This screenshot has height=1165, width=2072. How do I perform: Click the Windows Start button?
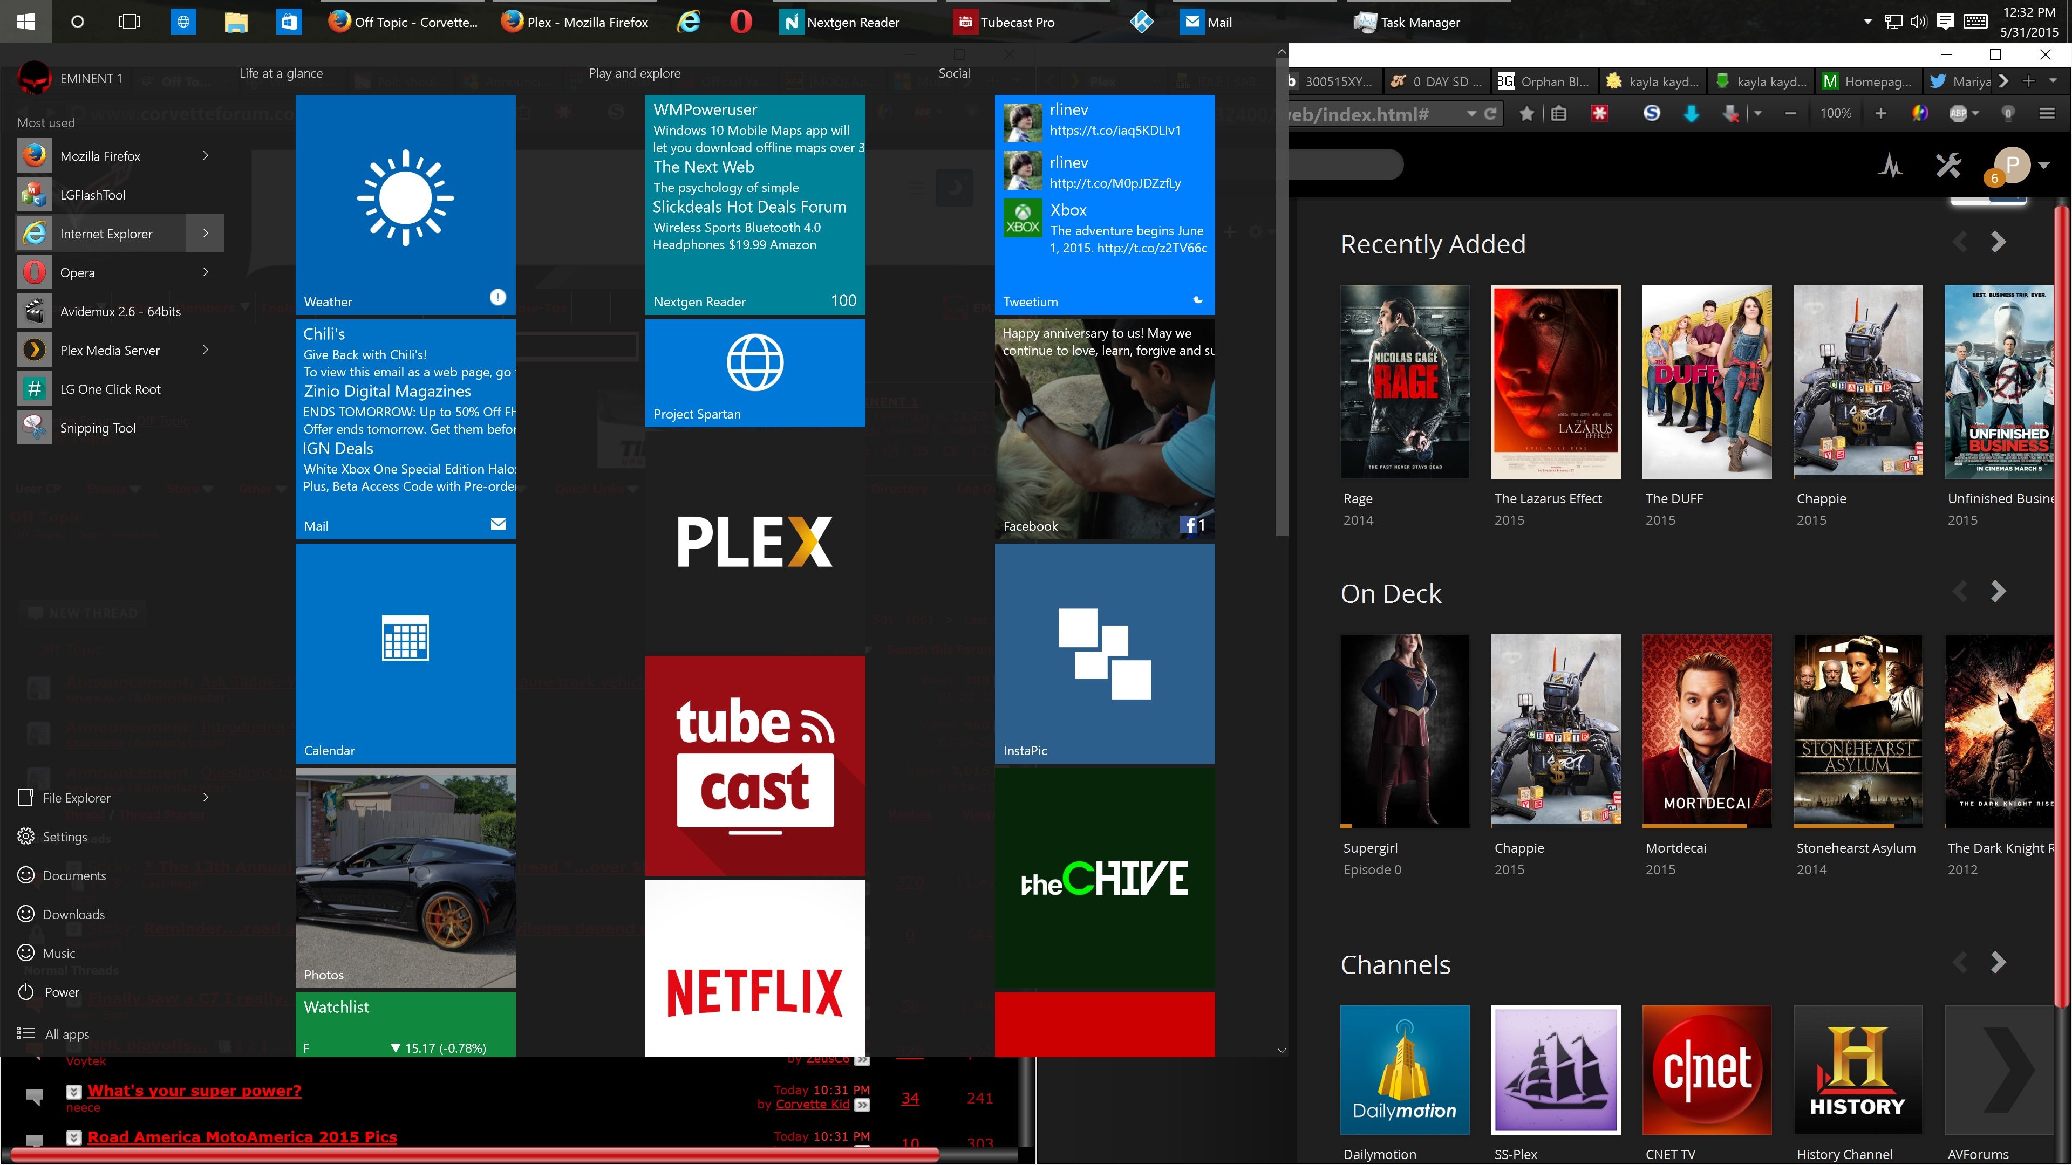[26, 22]
